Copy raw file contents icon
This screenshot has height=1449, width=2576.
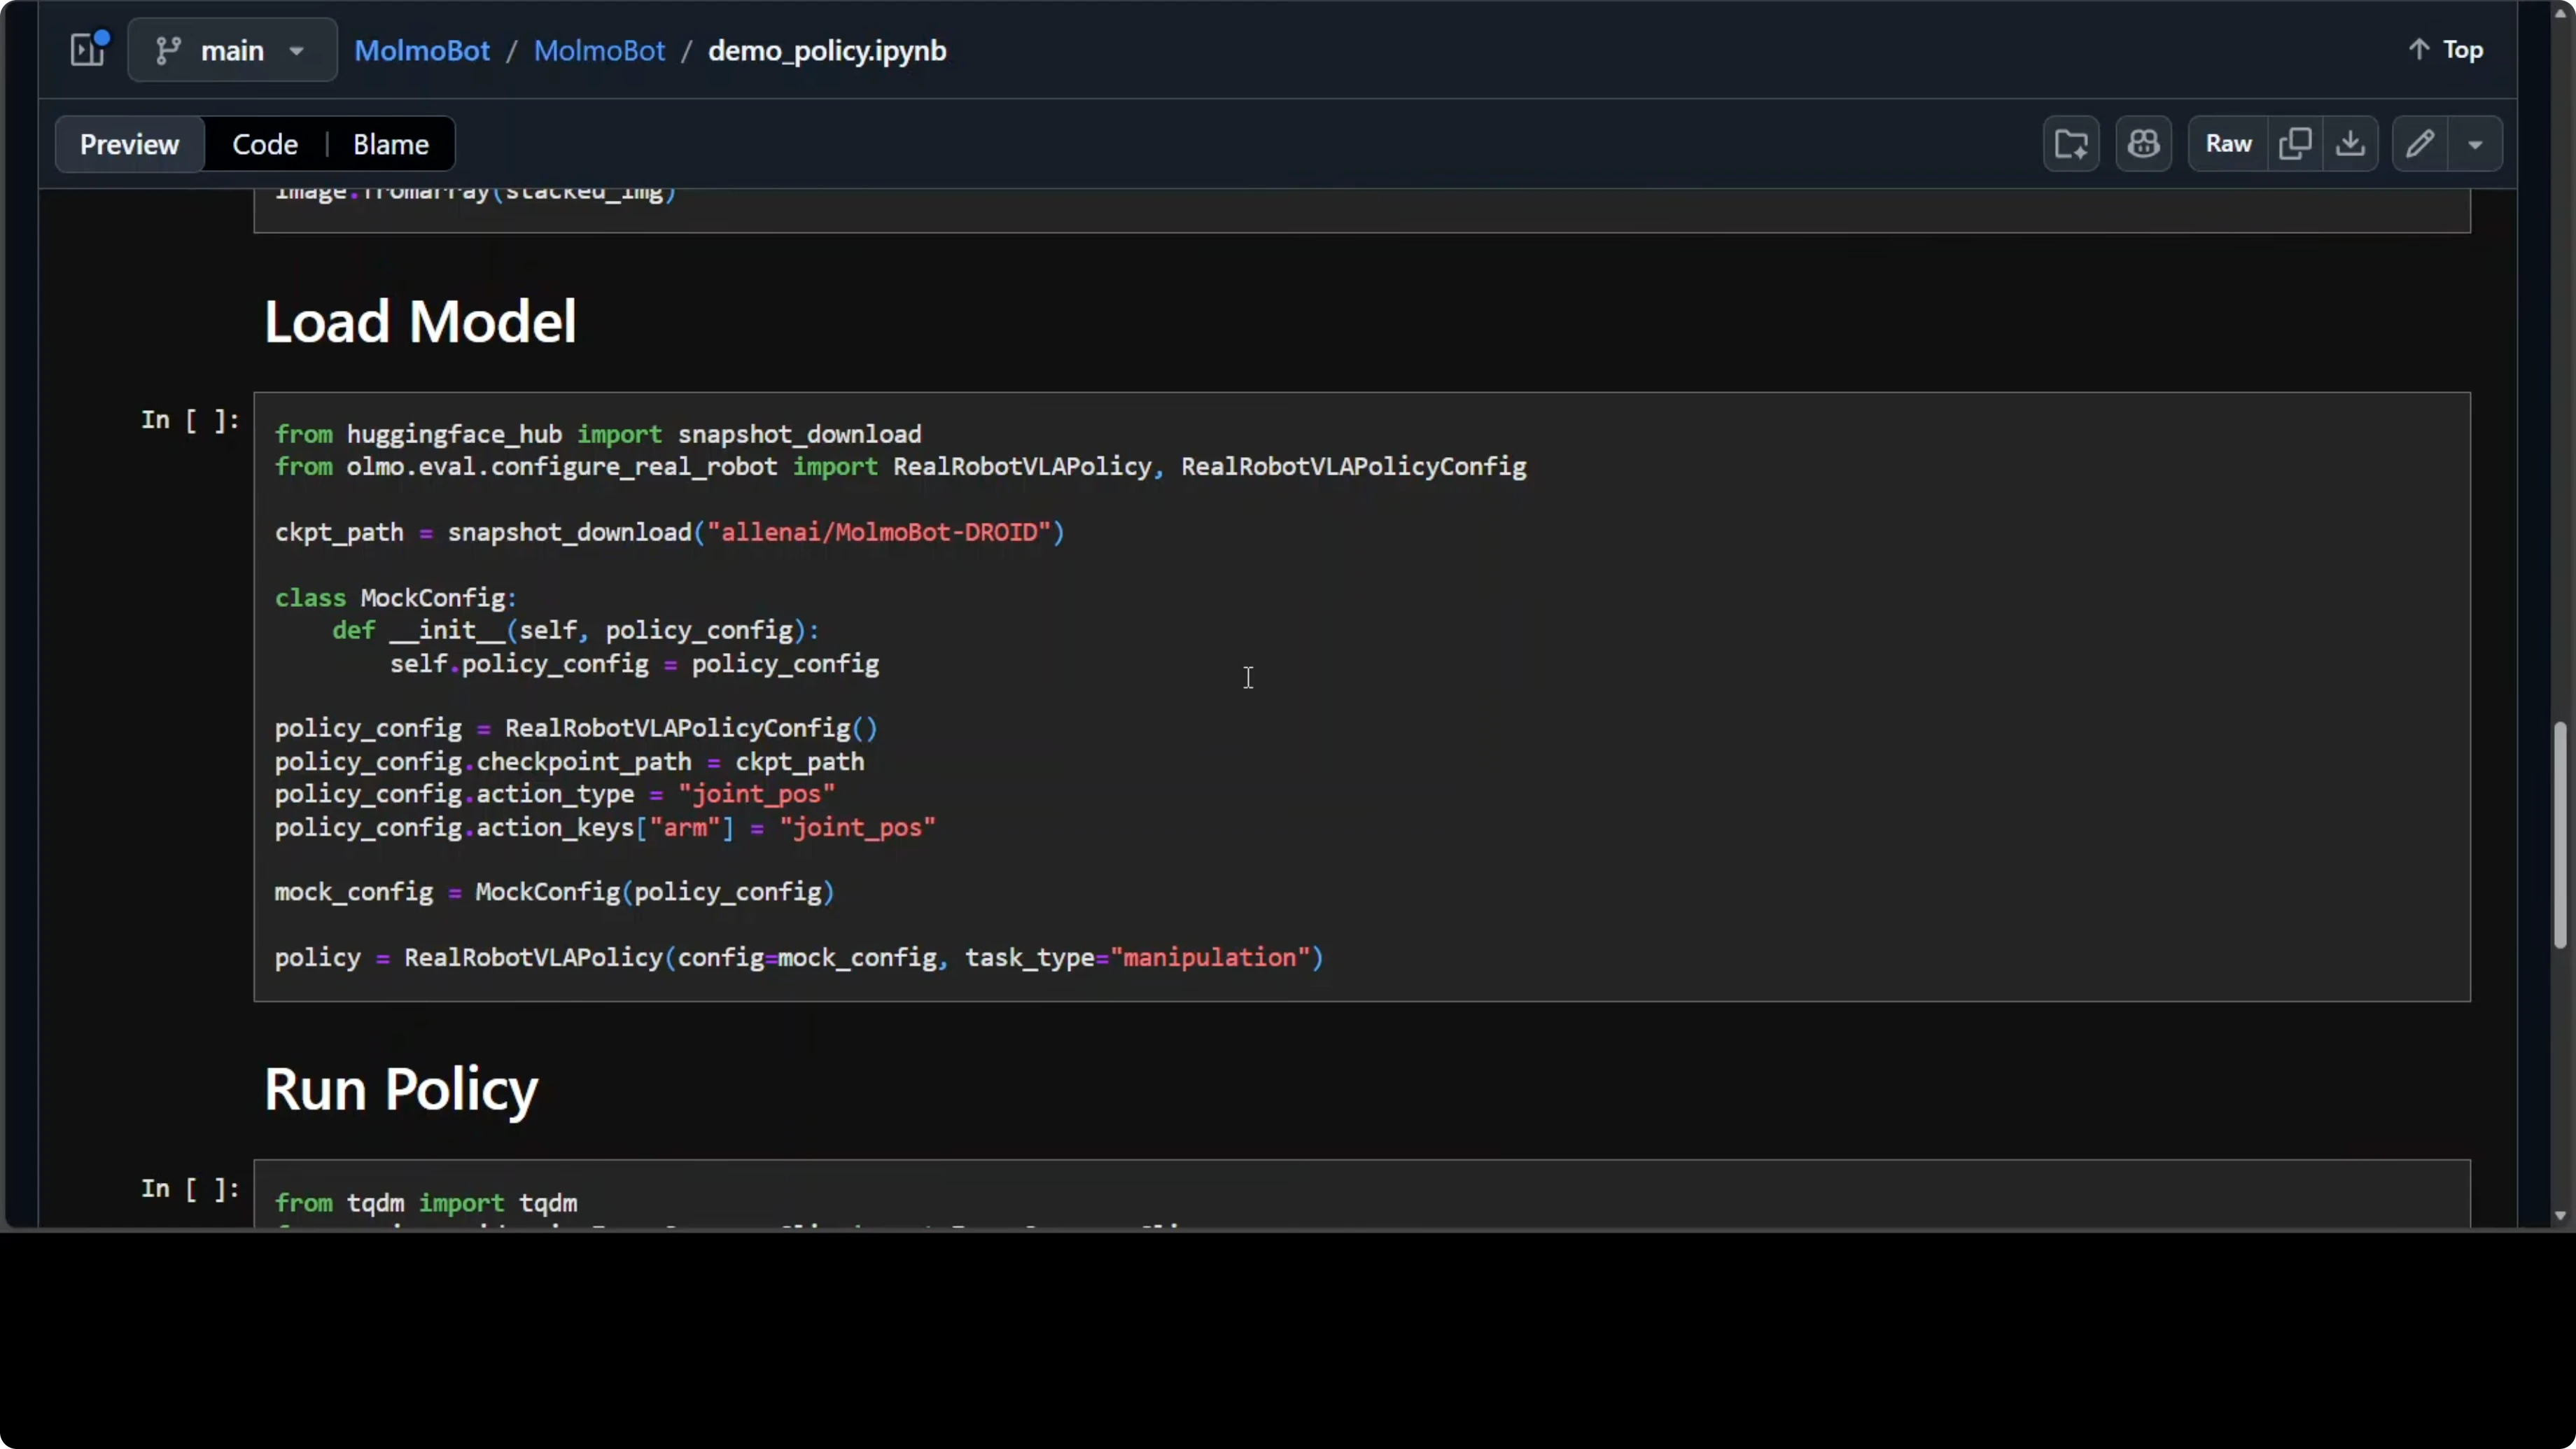[2294, 144]
